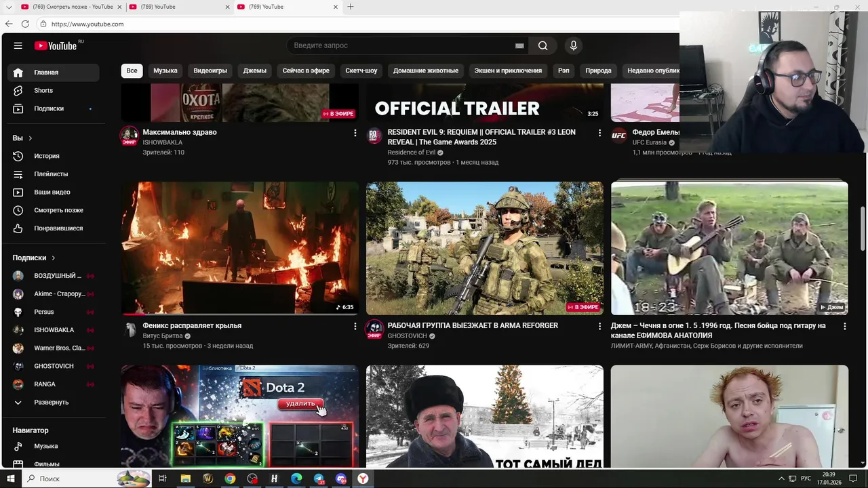Open options menu for RESIDENT EVIL 9 trailer
868x488 pixels.
[599, 133]
